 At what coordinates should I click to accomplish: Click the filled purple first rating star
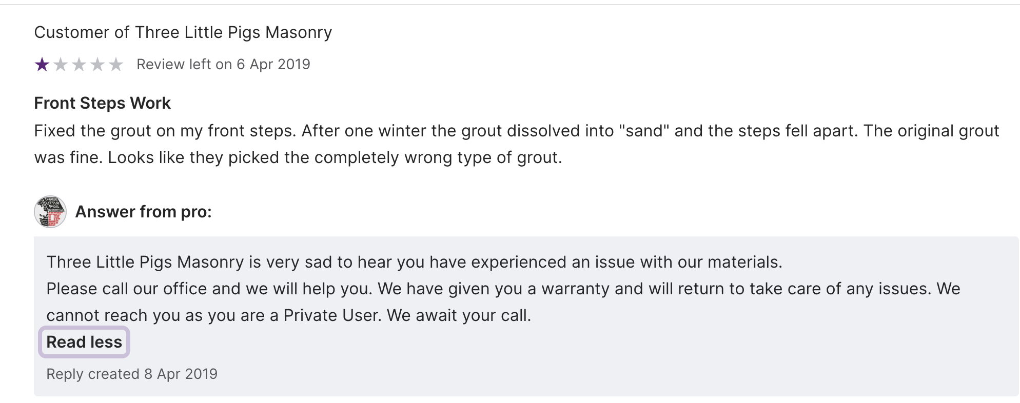coord(42,65)
